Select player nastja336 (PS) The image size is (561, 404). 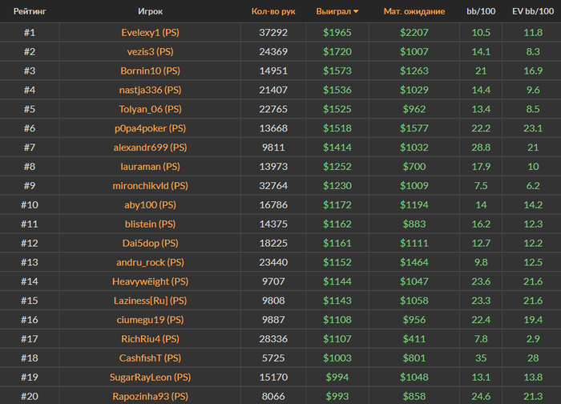tap(150, 90)
